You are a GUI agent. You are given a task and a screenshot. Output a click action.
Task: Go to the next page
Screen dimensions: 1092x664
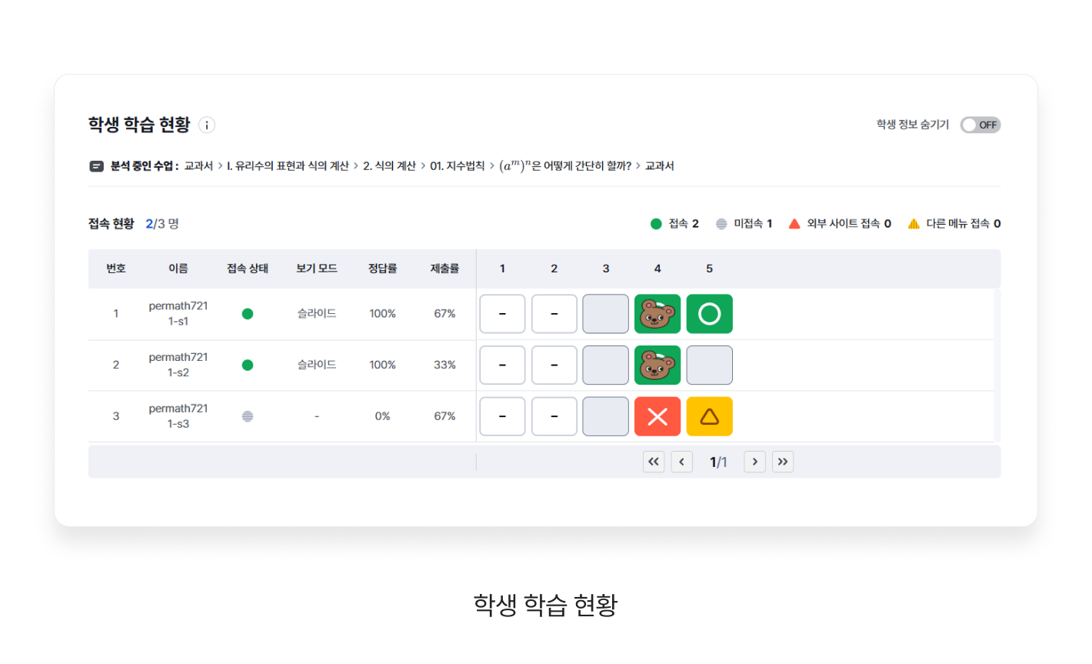[x=755, y=462]
